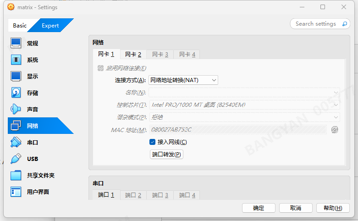This screenshot has width=358, height=221.
Task: Open the 存储 (Storage) disk icon
Action: click(x=16, y=93)
